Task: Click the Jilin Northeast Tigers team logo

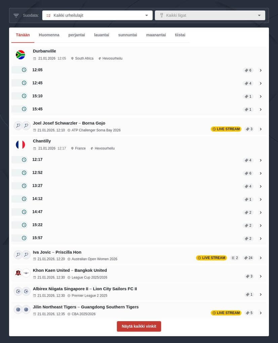Action: [18, 309]
